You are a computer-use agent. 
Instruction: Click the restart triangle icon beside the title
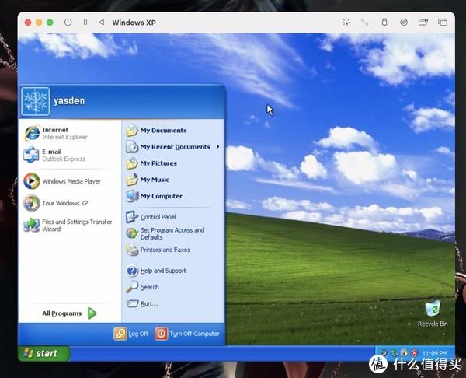[x=101, y=23]
